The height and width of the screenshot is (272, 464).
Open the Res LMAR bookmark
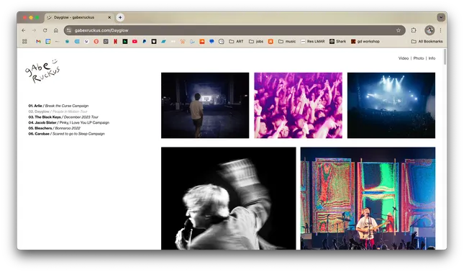click(312, 42)
